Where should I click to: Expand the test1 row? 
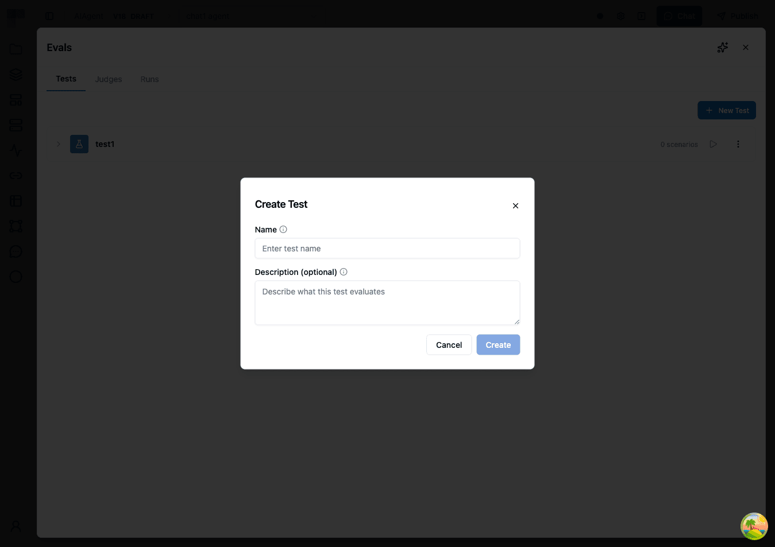58,144
